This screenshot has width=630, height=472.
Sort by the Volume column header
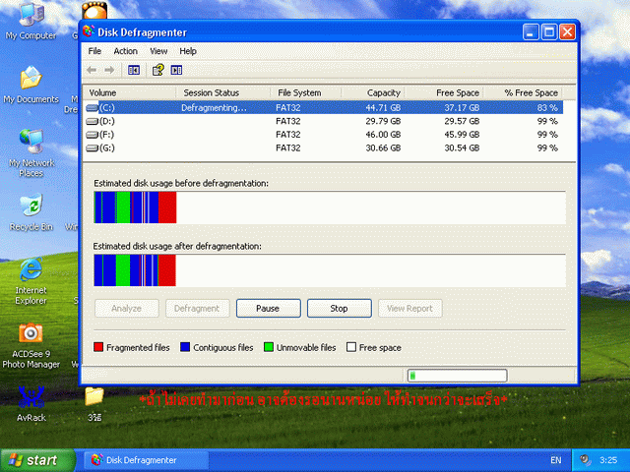(x=129, y=92)
